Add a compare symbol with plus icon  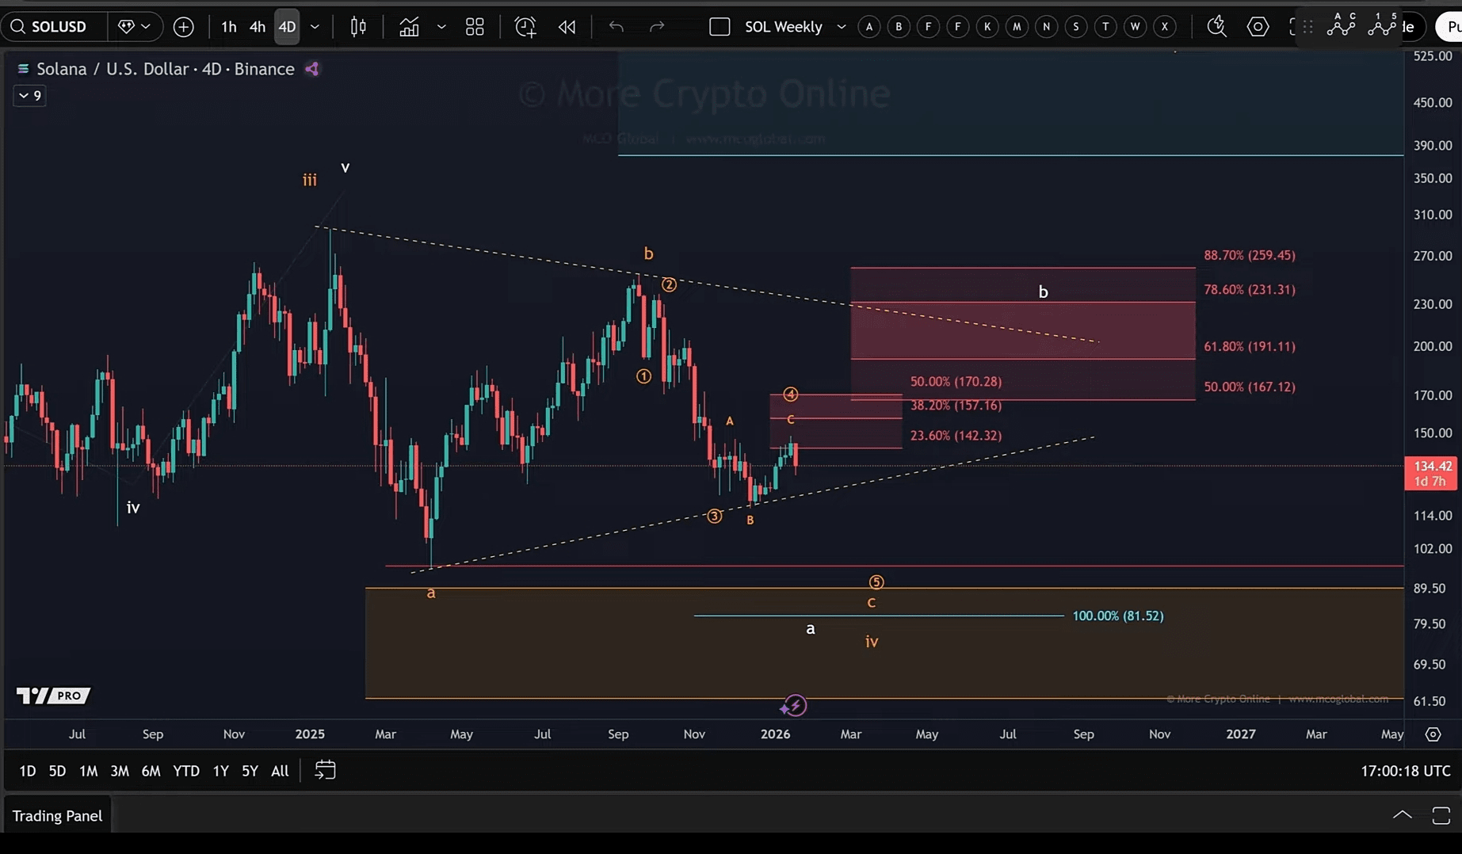click(x=183, y=27)
